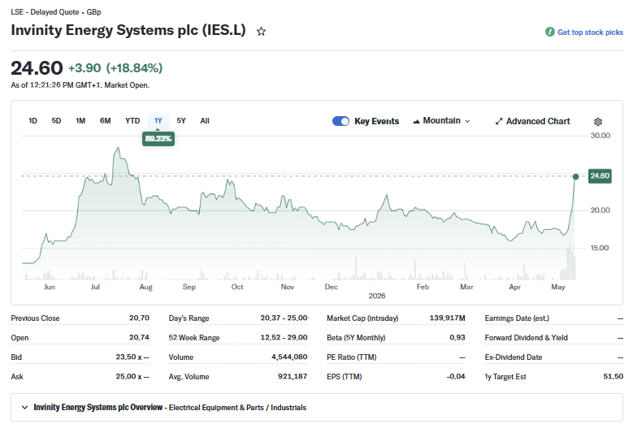Image resolution: width=633 pixels, height=424 pixels.
Task: Select the 5D time range tab
Action: [x=56, y=121]
